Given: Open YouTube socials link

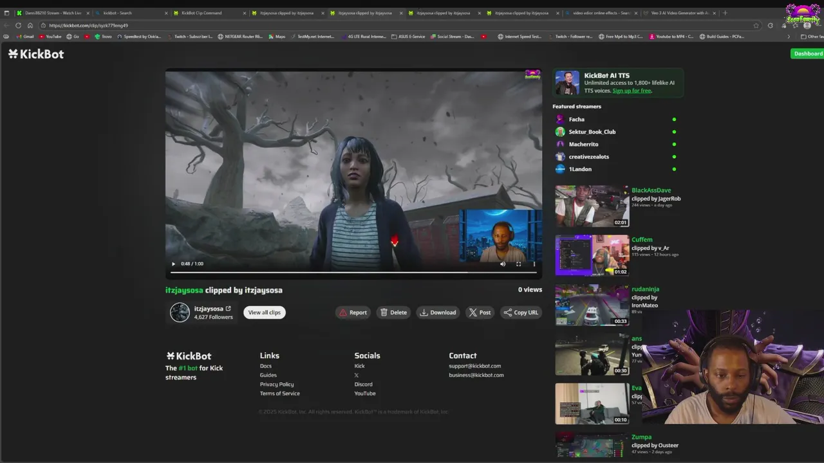Looking at the screenshot, I should (365, 393).
